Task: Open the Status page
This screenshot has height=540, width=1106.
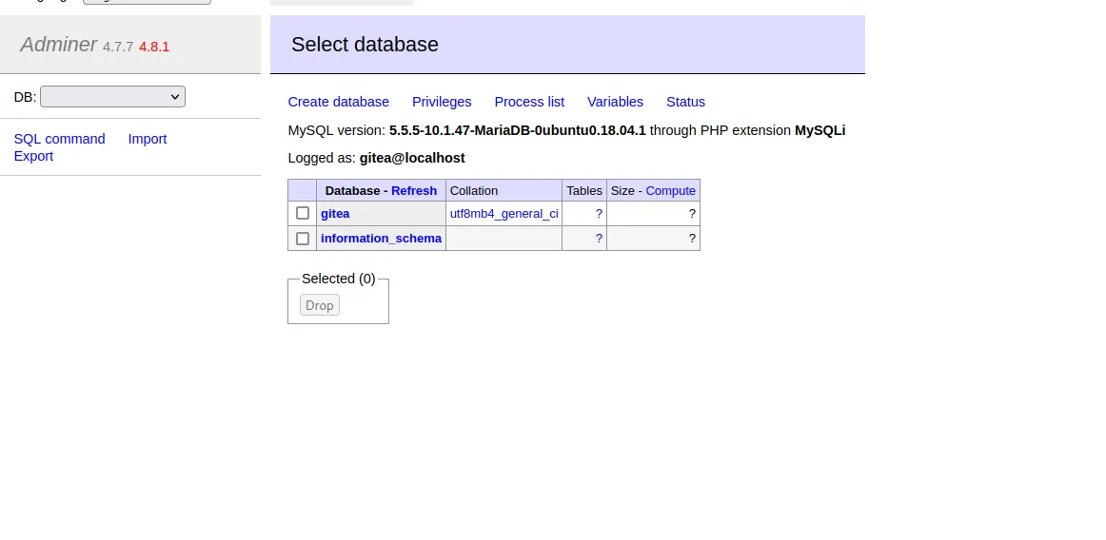Action: 685,102
